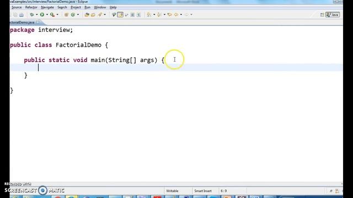Go to Previous Annotation icon

159,15
